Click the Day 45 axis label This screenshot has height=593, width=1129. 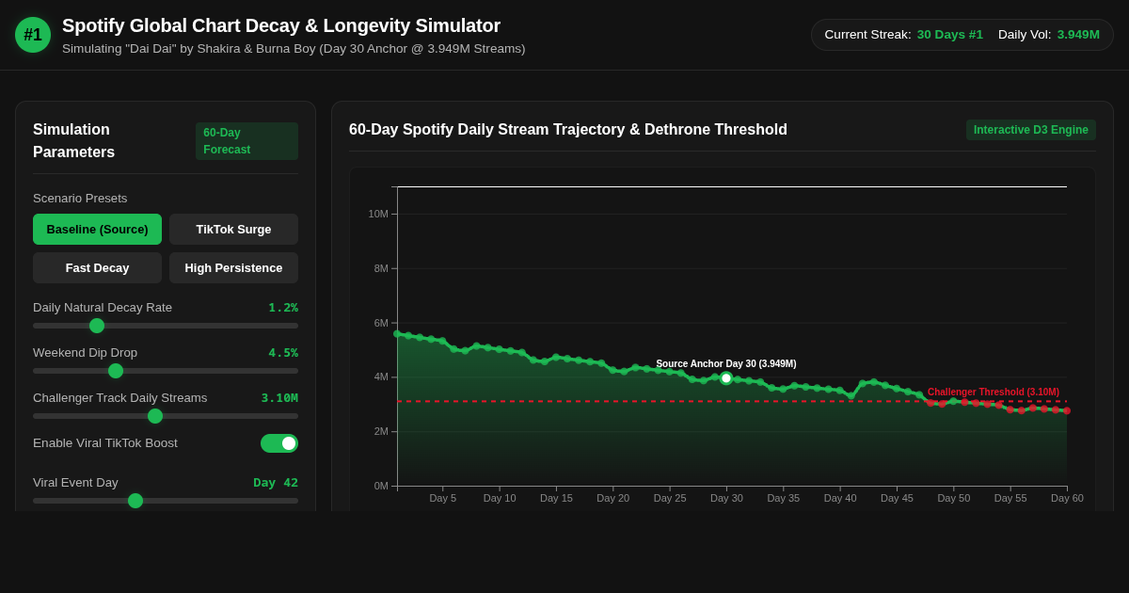click(897, 498)
